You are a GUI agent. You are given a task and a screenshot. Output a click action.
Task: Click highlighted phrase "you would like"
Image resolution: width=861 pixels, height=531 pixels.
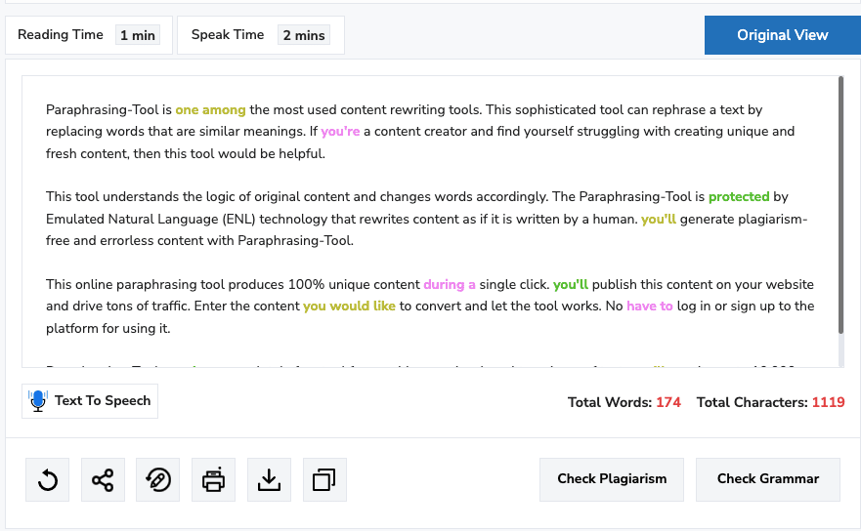(349, 306)
